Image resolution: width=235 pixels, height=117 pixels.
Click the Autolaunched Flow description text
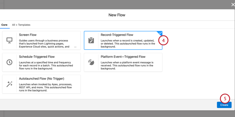coord(46,87)
